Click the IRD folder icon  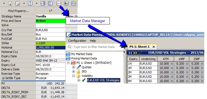(78, 71)
